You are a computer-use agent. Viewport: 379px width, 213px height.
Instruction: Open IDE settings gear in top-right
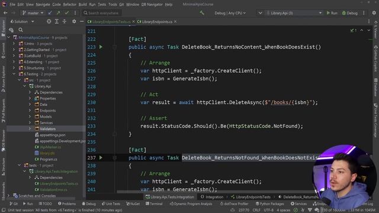point(374,13)
